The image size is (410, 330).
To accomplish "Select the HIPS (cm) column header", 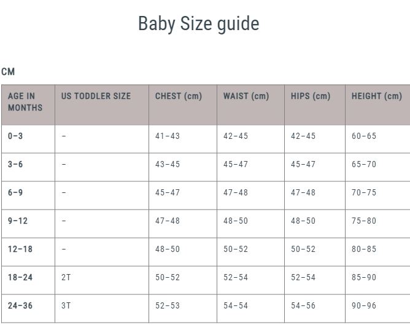I will (x=310, y=96).
